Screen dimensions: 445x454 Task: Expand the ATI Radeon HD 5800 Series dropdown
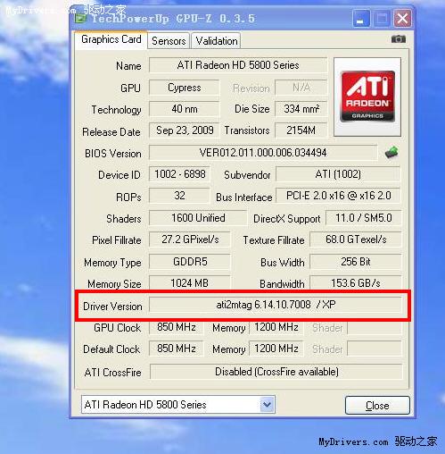click(267, 405)
